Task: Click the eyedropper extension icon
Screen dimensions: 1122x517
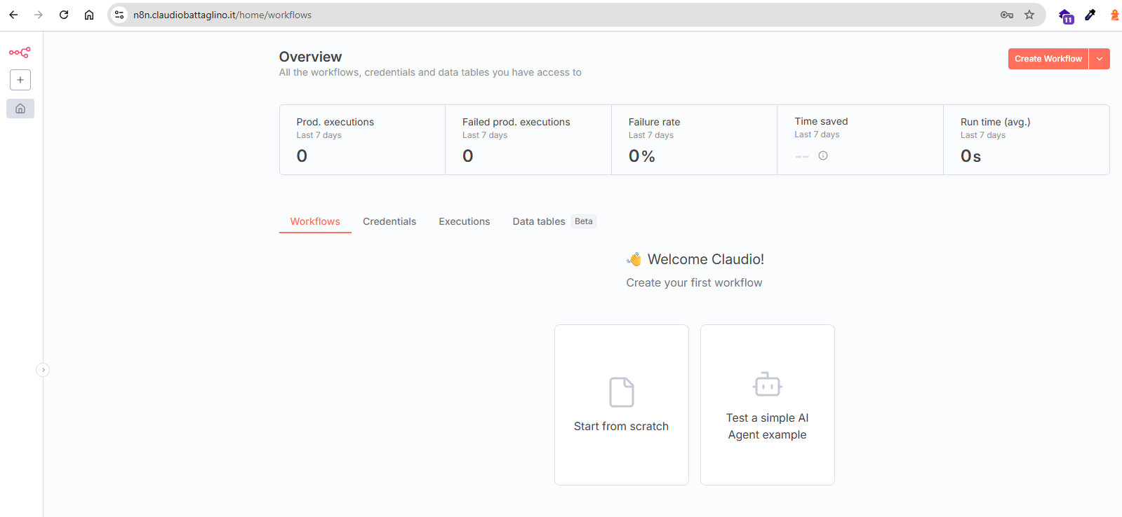Action: coord(1090,15)
